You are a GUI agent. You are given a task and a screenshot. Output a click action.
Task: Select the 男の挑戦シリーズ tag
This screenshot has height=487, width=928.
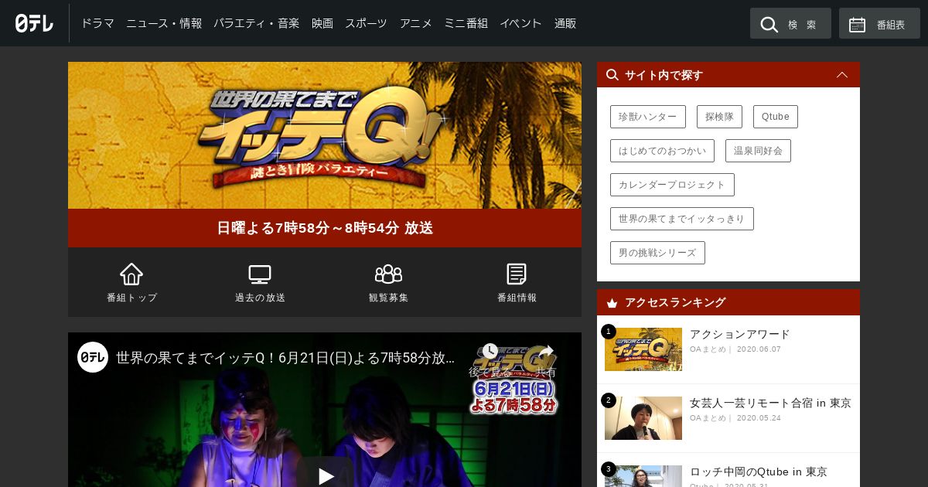[x=657, y=253]
